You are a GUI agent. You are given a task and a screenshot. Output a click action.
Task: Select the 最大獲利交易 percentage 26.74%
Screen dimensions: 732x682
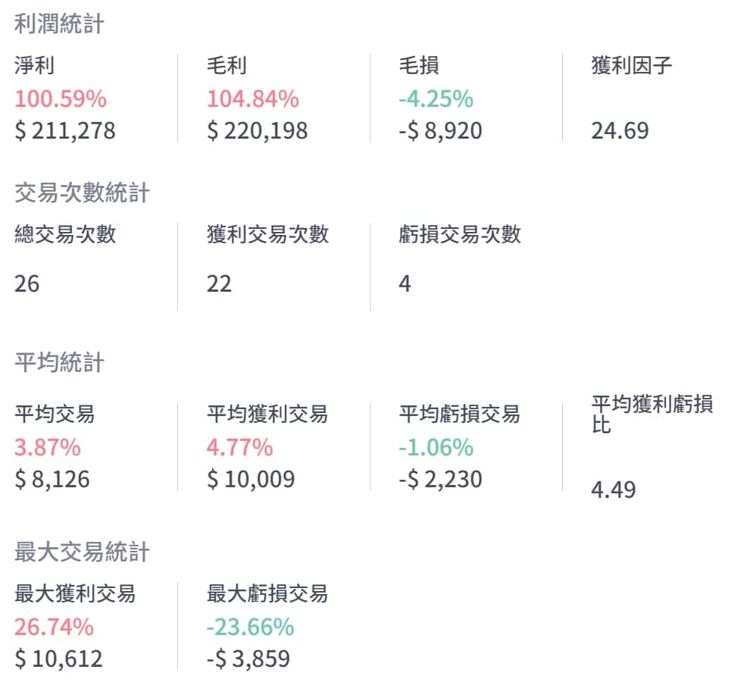click(54, 627)
